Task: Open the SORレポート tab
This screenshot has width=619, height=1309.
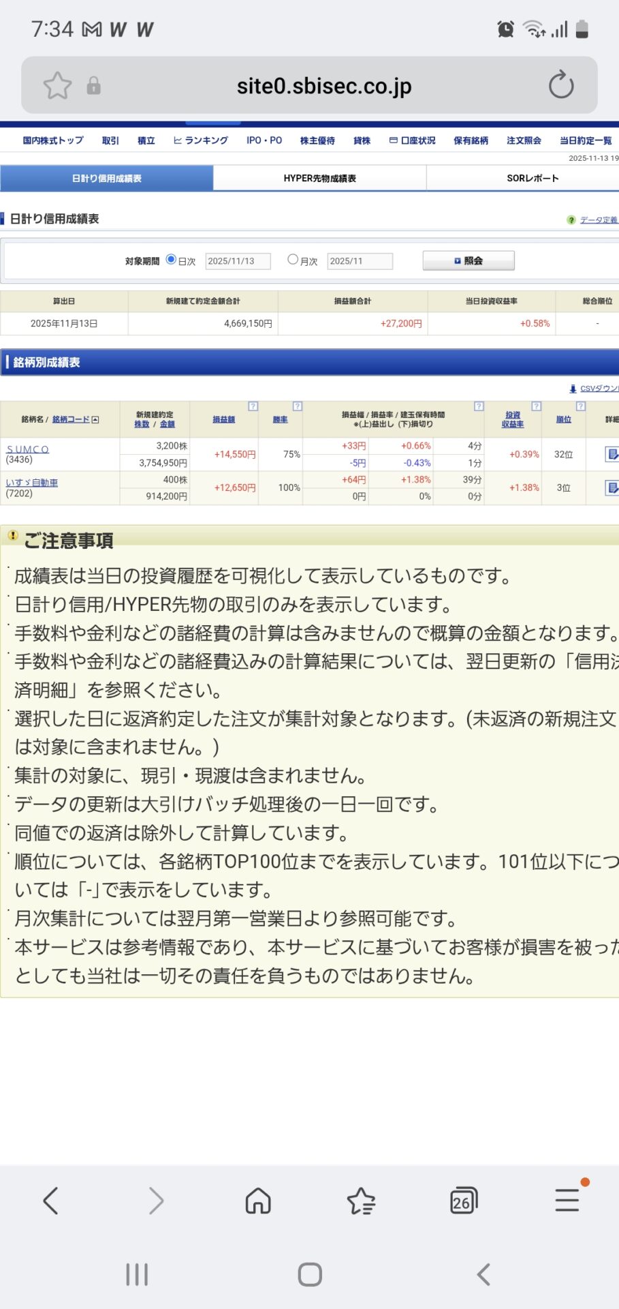Action: tap(532, 179)
